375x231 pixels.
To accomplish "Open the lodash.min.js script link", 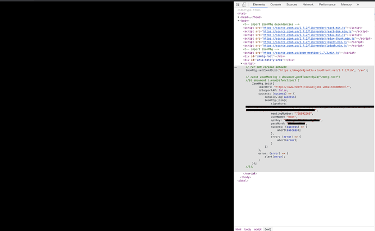I will 305,46.
